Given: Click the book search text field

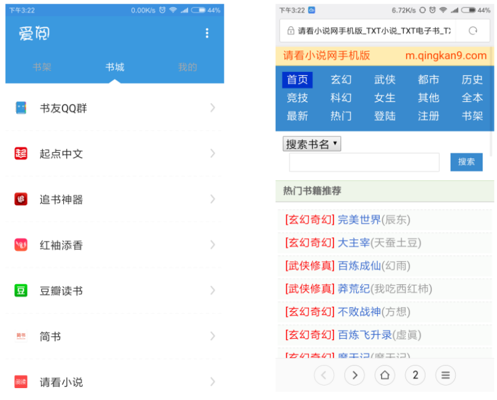Looking at the screenshot, I should [364, 162].
